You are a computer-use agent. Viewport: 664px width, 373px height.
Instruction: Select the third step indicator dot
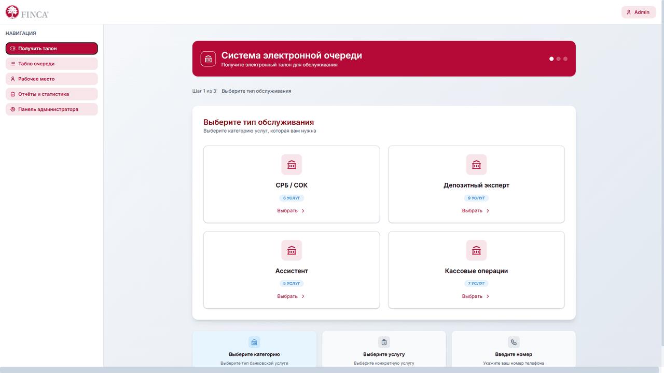coord(565,59)
